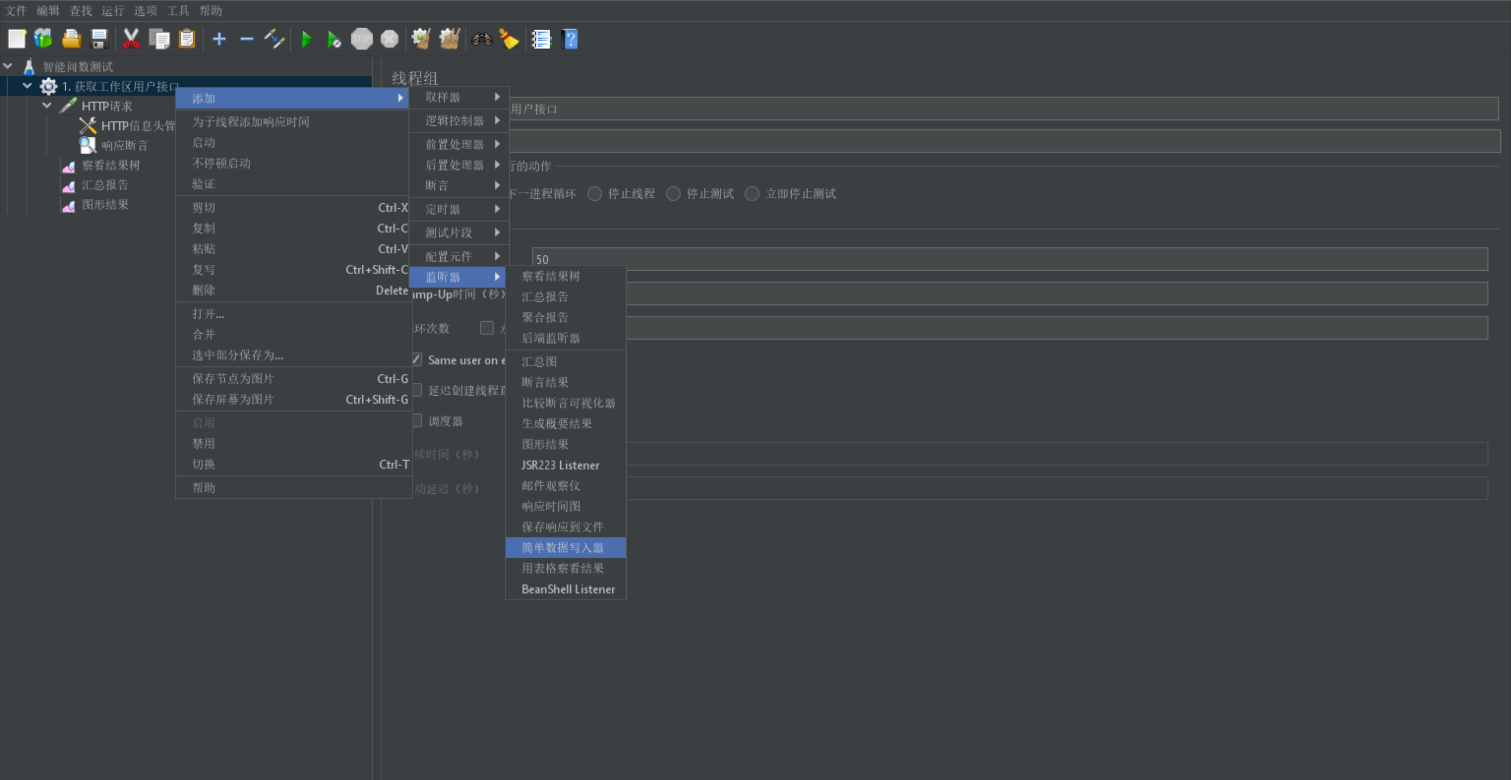
Task: Collapse the HTTP请求 tree node
Action: [47, 105]
